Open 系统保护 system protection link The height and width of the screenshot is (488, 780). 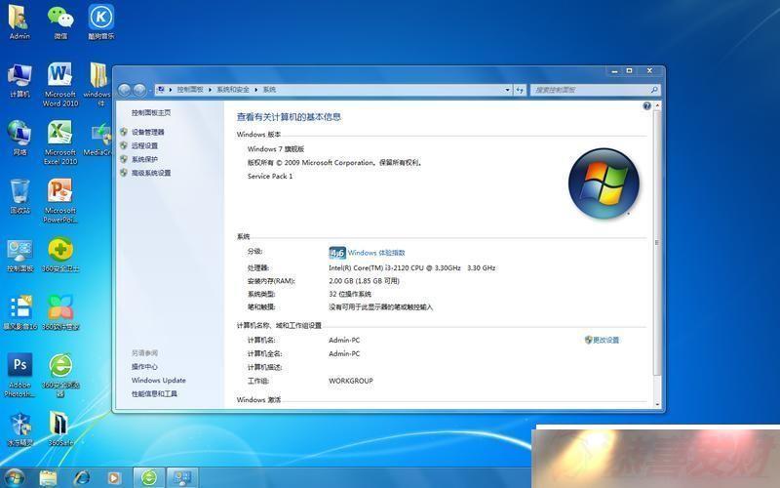coord(144,159)
